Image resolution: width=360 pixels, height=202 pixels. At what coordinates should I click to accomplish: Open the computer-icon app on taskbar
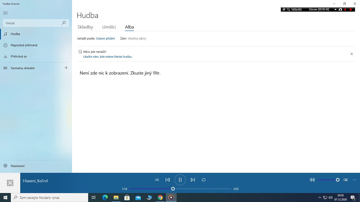[149, 198]
